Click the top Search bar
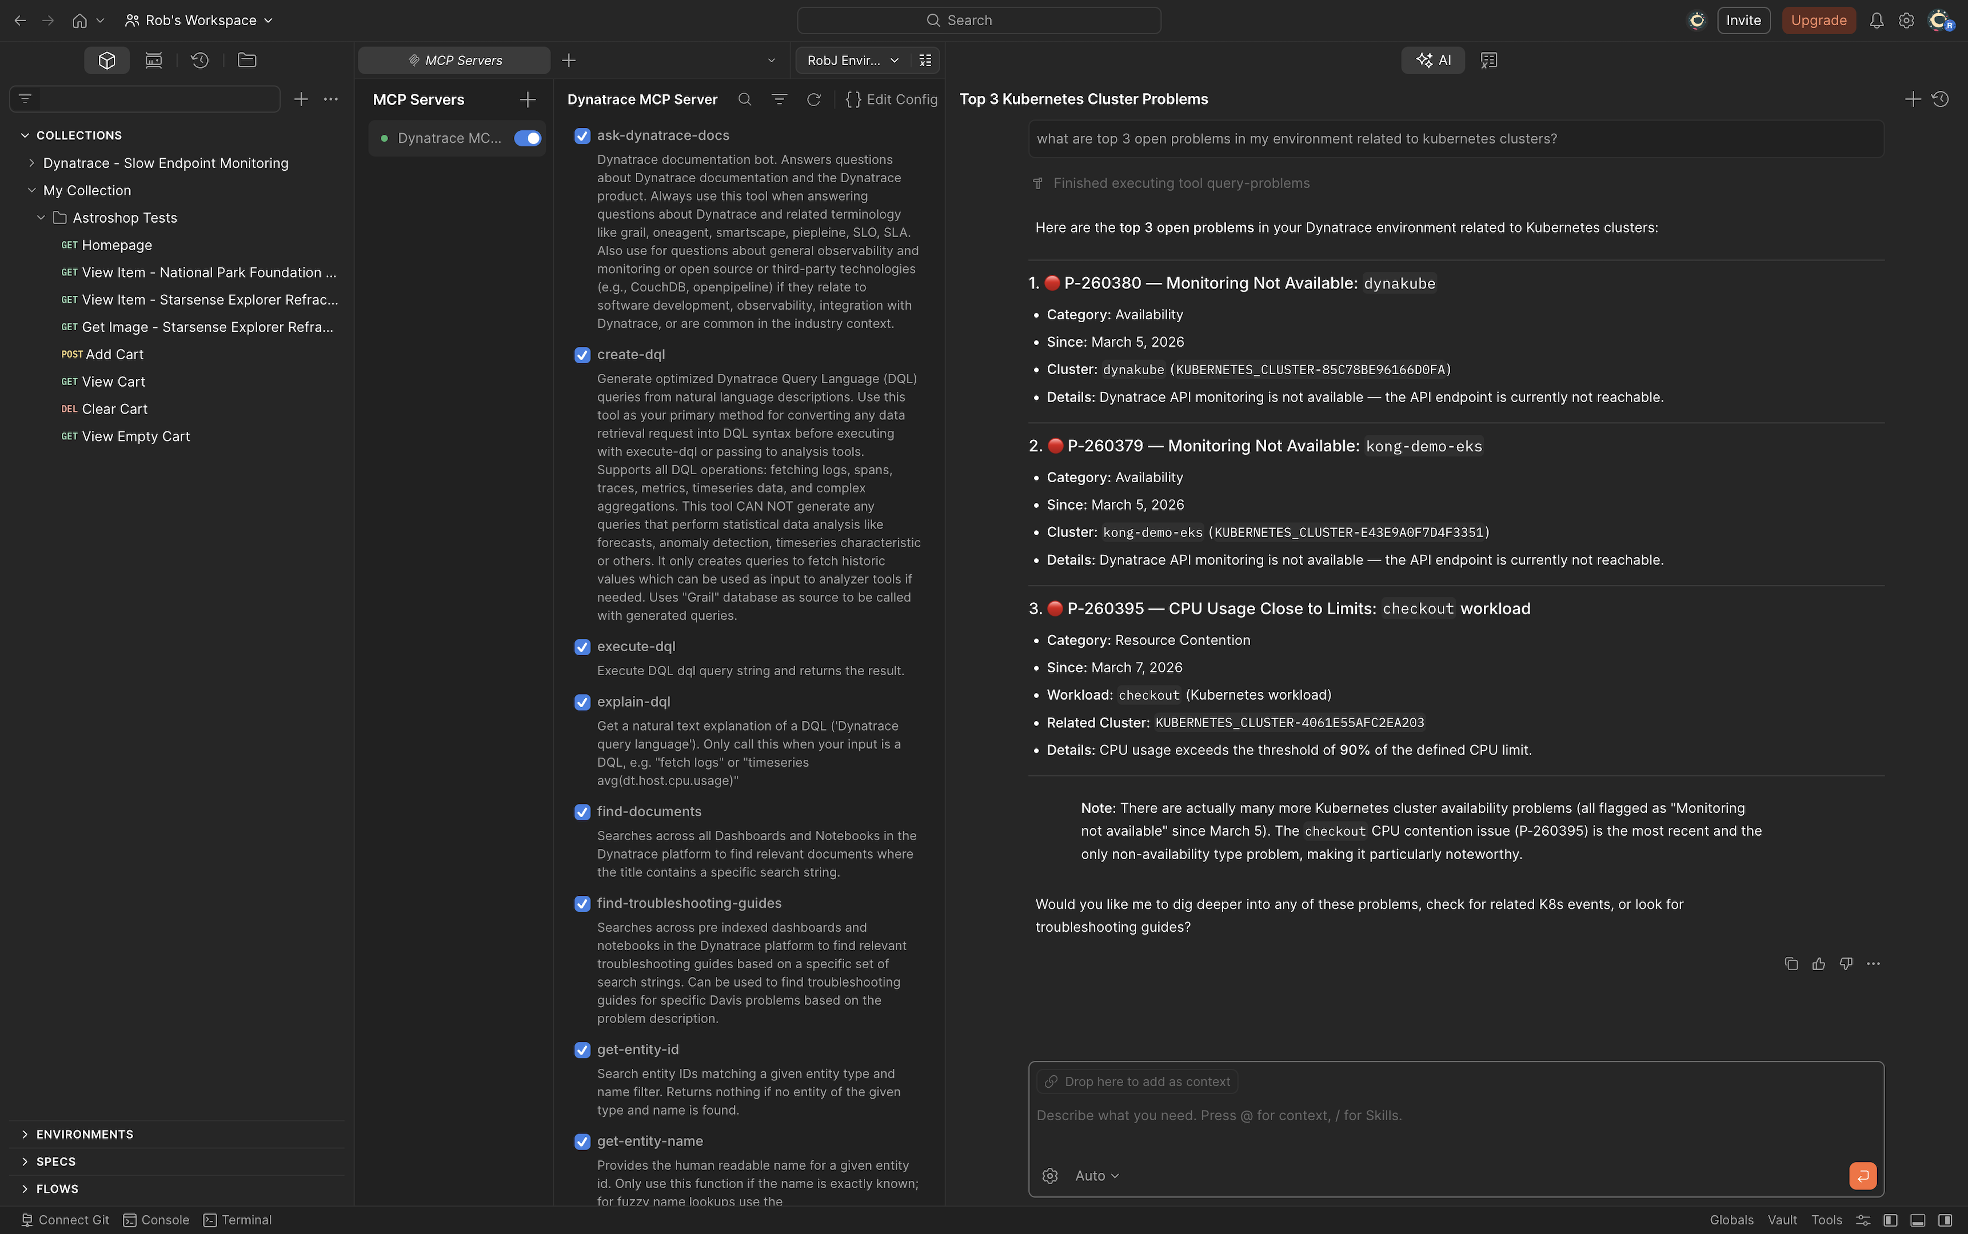 pyautogui.click(x=978, y=19)
